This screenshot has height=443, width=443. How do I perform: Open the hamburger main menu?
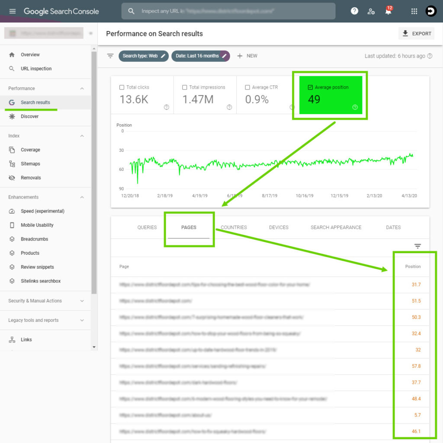click(x=13, y=11)
